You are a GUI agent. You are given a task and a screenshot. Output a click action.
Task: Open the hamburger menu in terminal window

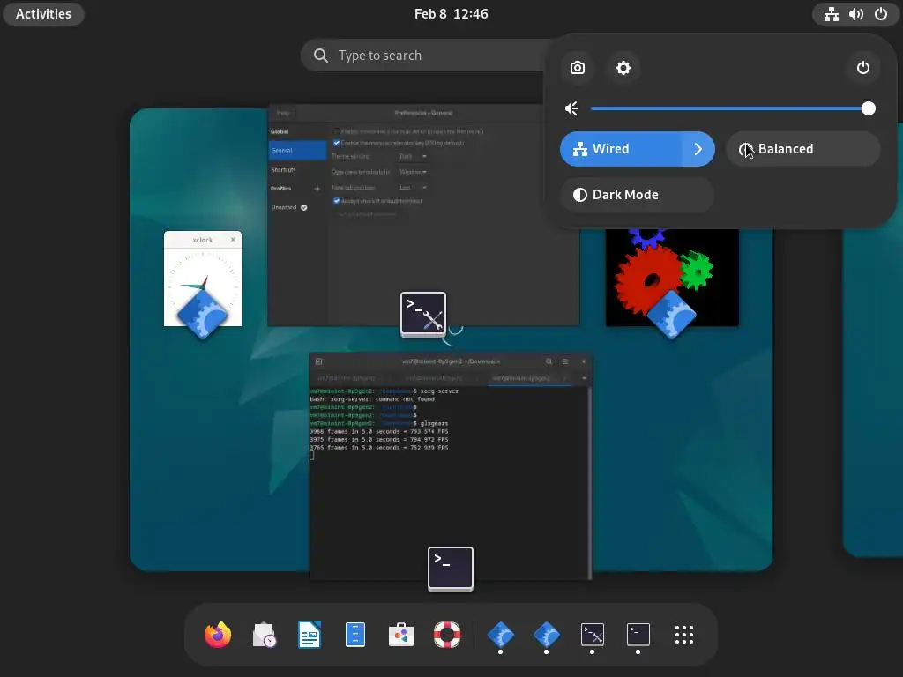click(565, 361)
